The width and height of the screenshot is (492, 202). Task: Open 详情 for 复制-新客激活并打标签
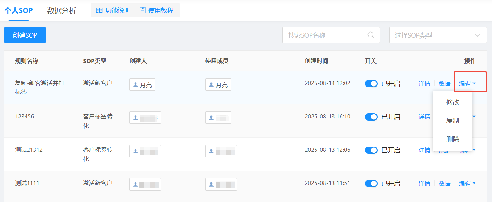(424, 84)
